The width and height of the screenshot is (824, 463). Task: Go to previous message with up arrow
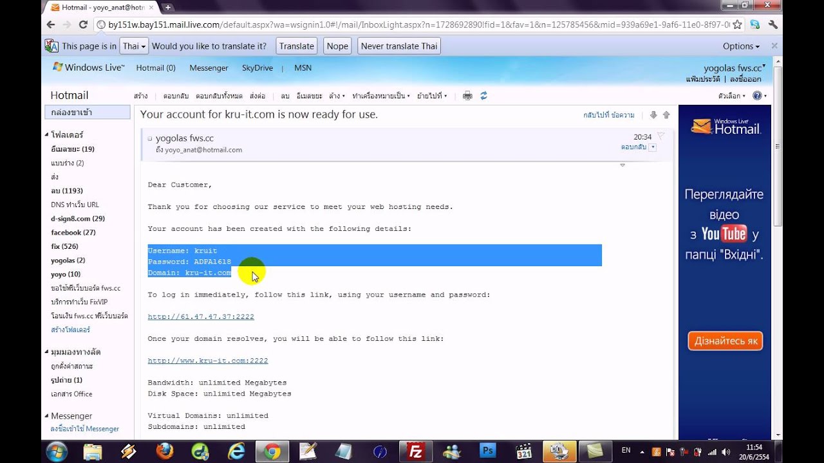pyautogui.click(x=666, y=115)
